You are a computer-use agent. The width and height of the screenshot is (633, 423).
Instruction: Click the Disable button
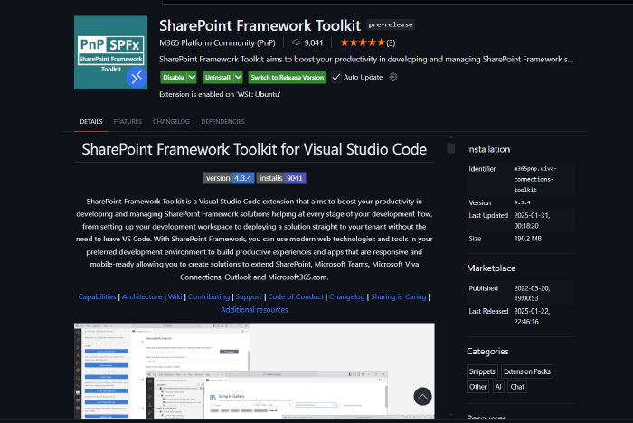point(173,78)
